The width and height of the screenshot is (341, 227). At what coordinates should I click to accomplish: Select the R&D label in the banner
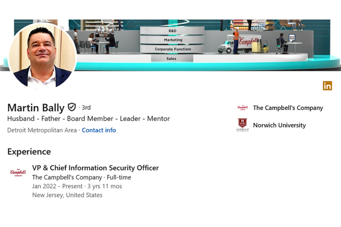coord(172,31)
